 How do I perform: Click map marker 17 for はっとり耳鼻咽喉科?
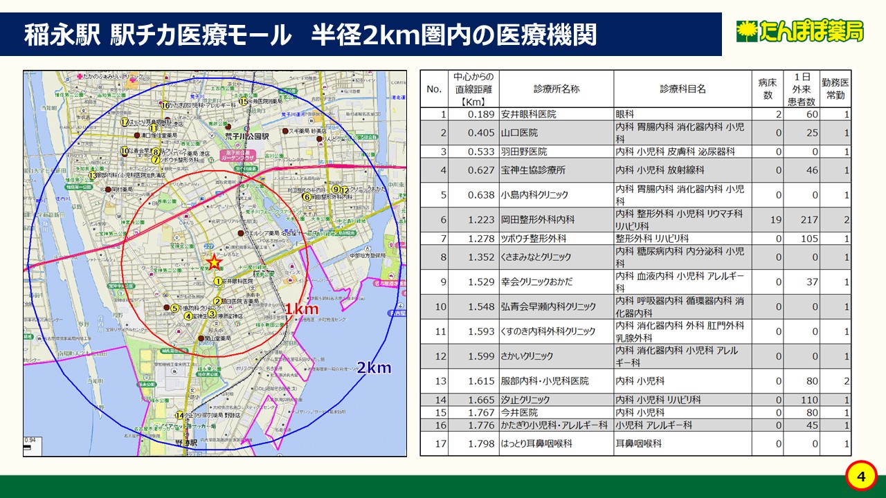[125, 122]
